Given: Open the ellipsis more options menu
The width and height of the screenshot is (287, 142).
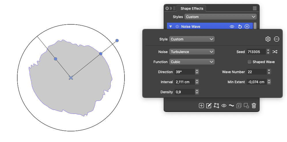Looking at the screenshot, I should (277, 39).
